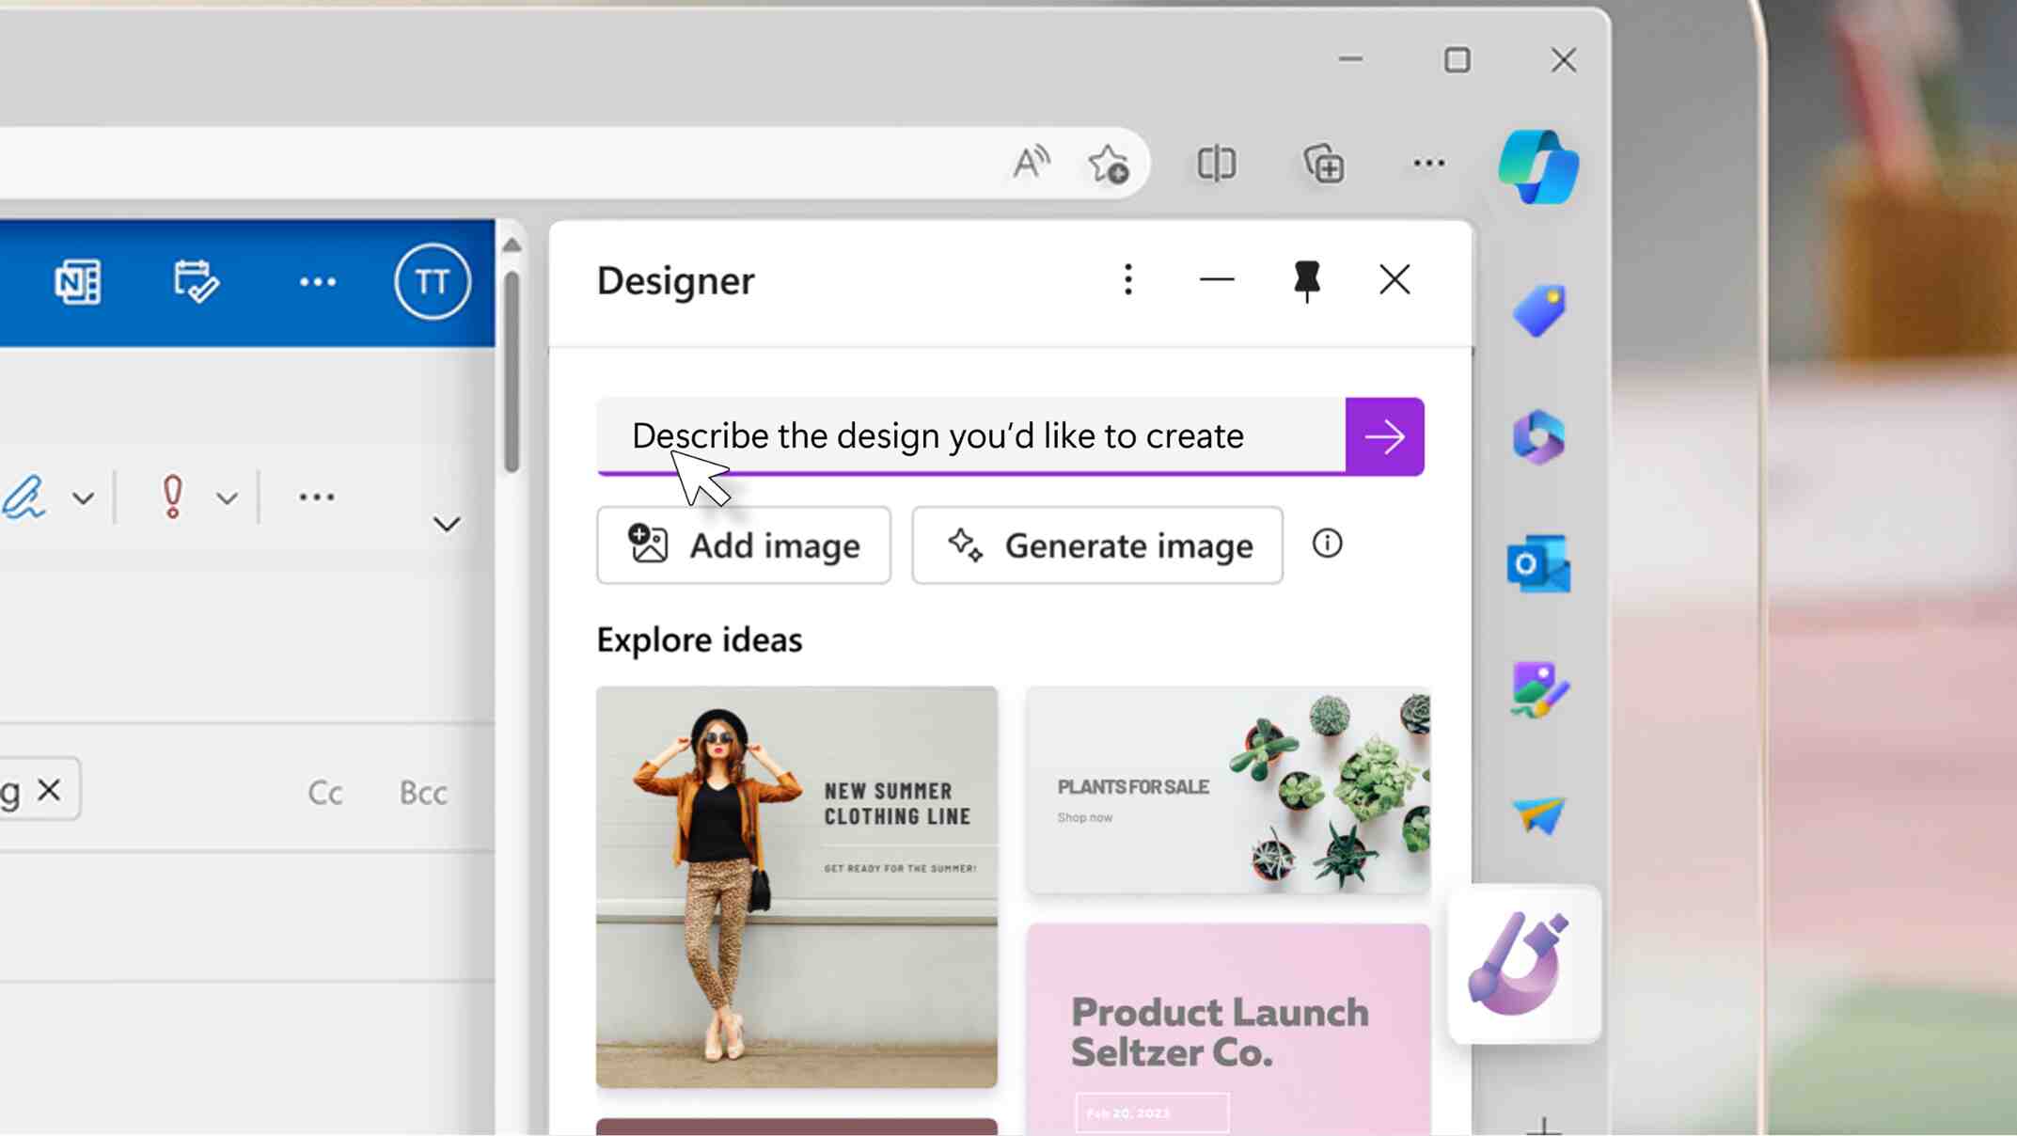Viewport: 2017px width, 1136px height.
Task: Click the Add image button
Action: pyautogui.click(x=743, y=545)
